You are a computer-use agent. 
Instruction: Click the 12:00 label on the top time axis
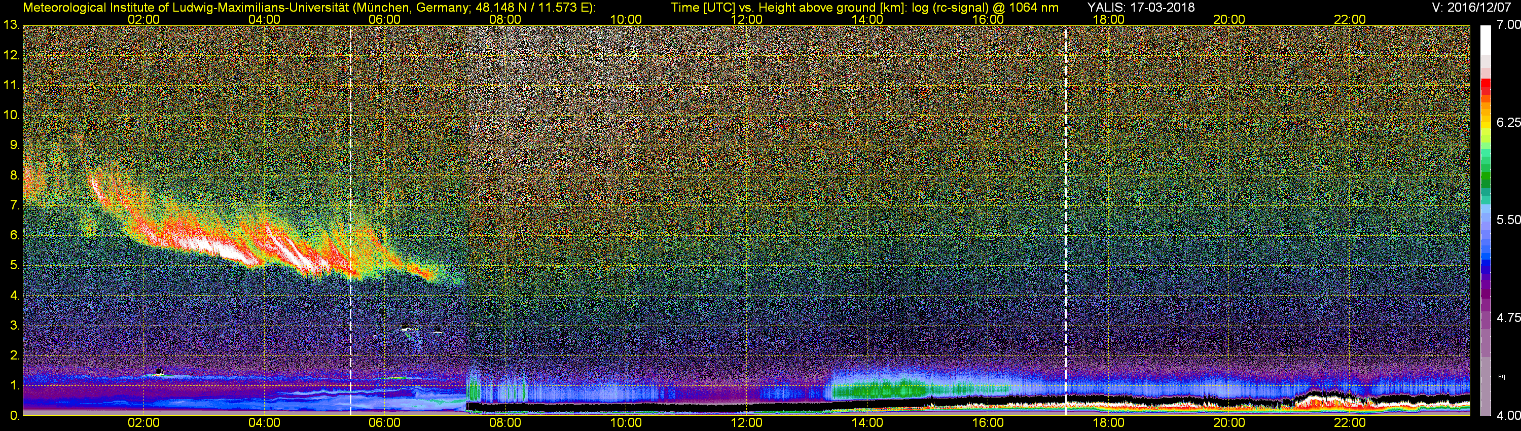coord(746,19)
